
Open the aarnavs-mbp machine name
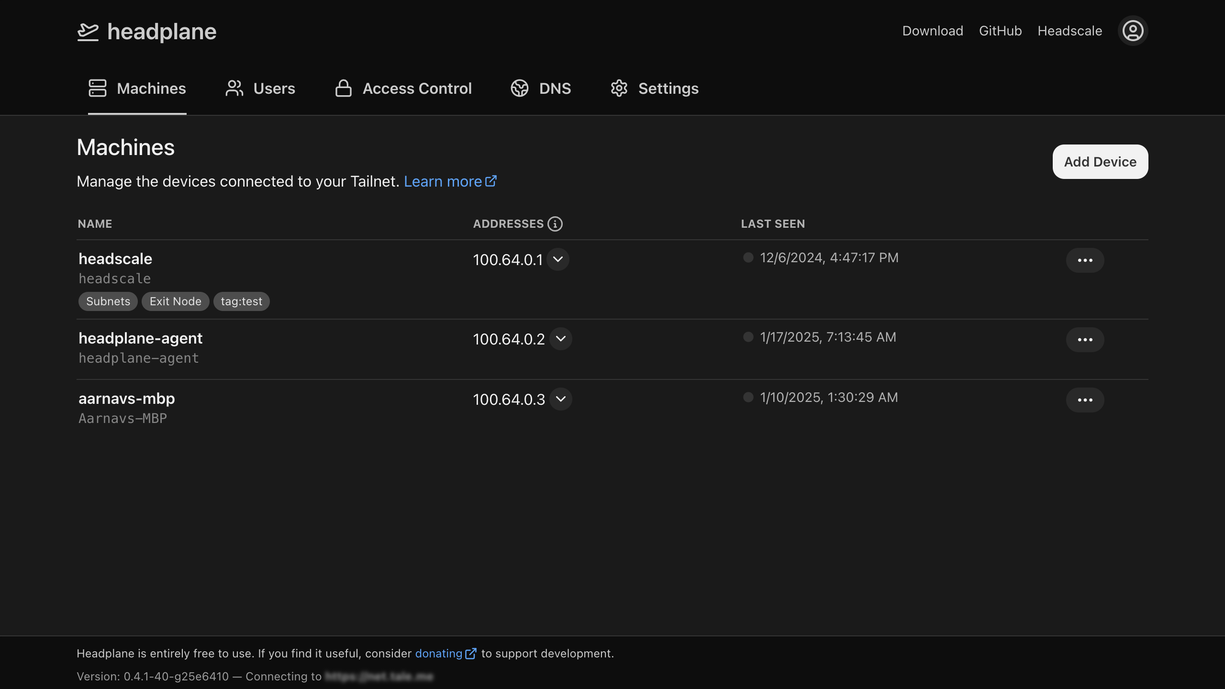click(127, 399)
